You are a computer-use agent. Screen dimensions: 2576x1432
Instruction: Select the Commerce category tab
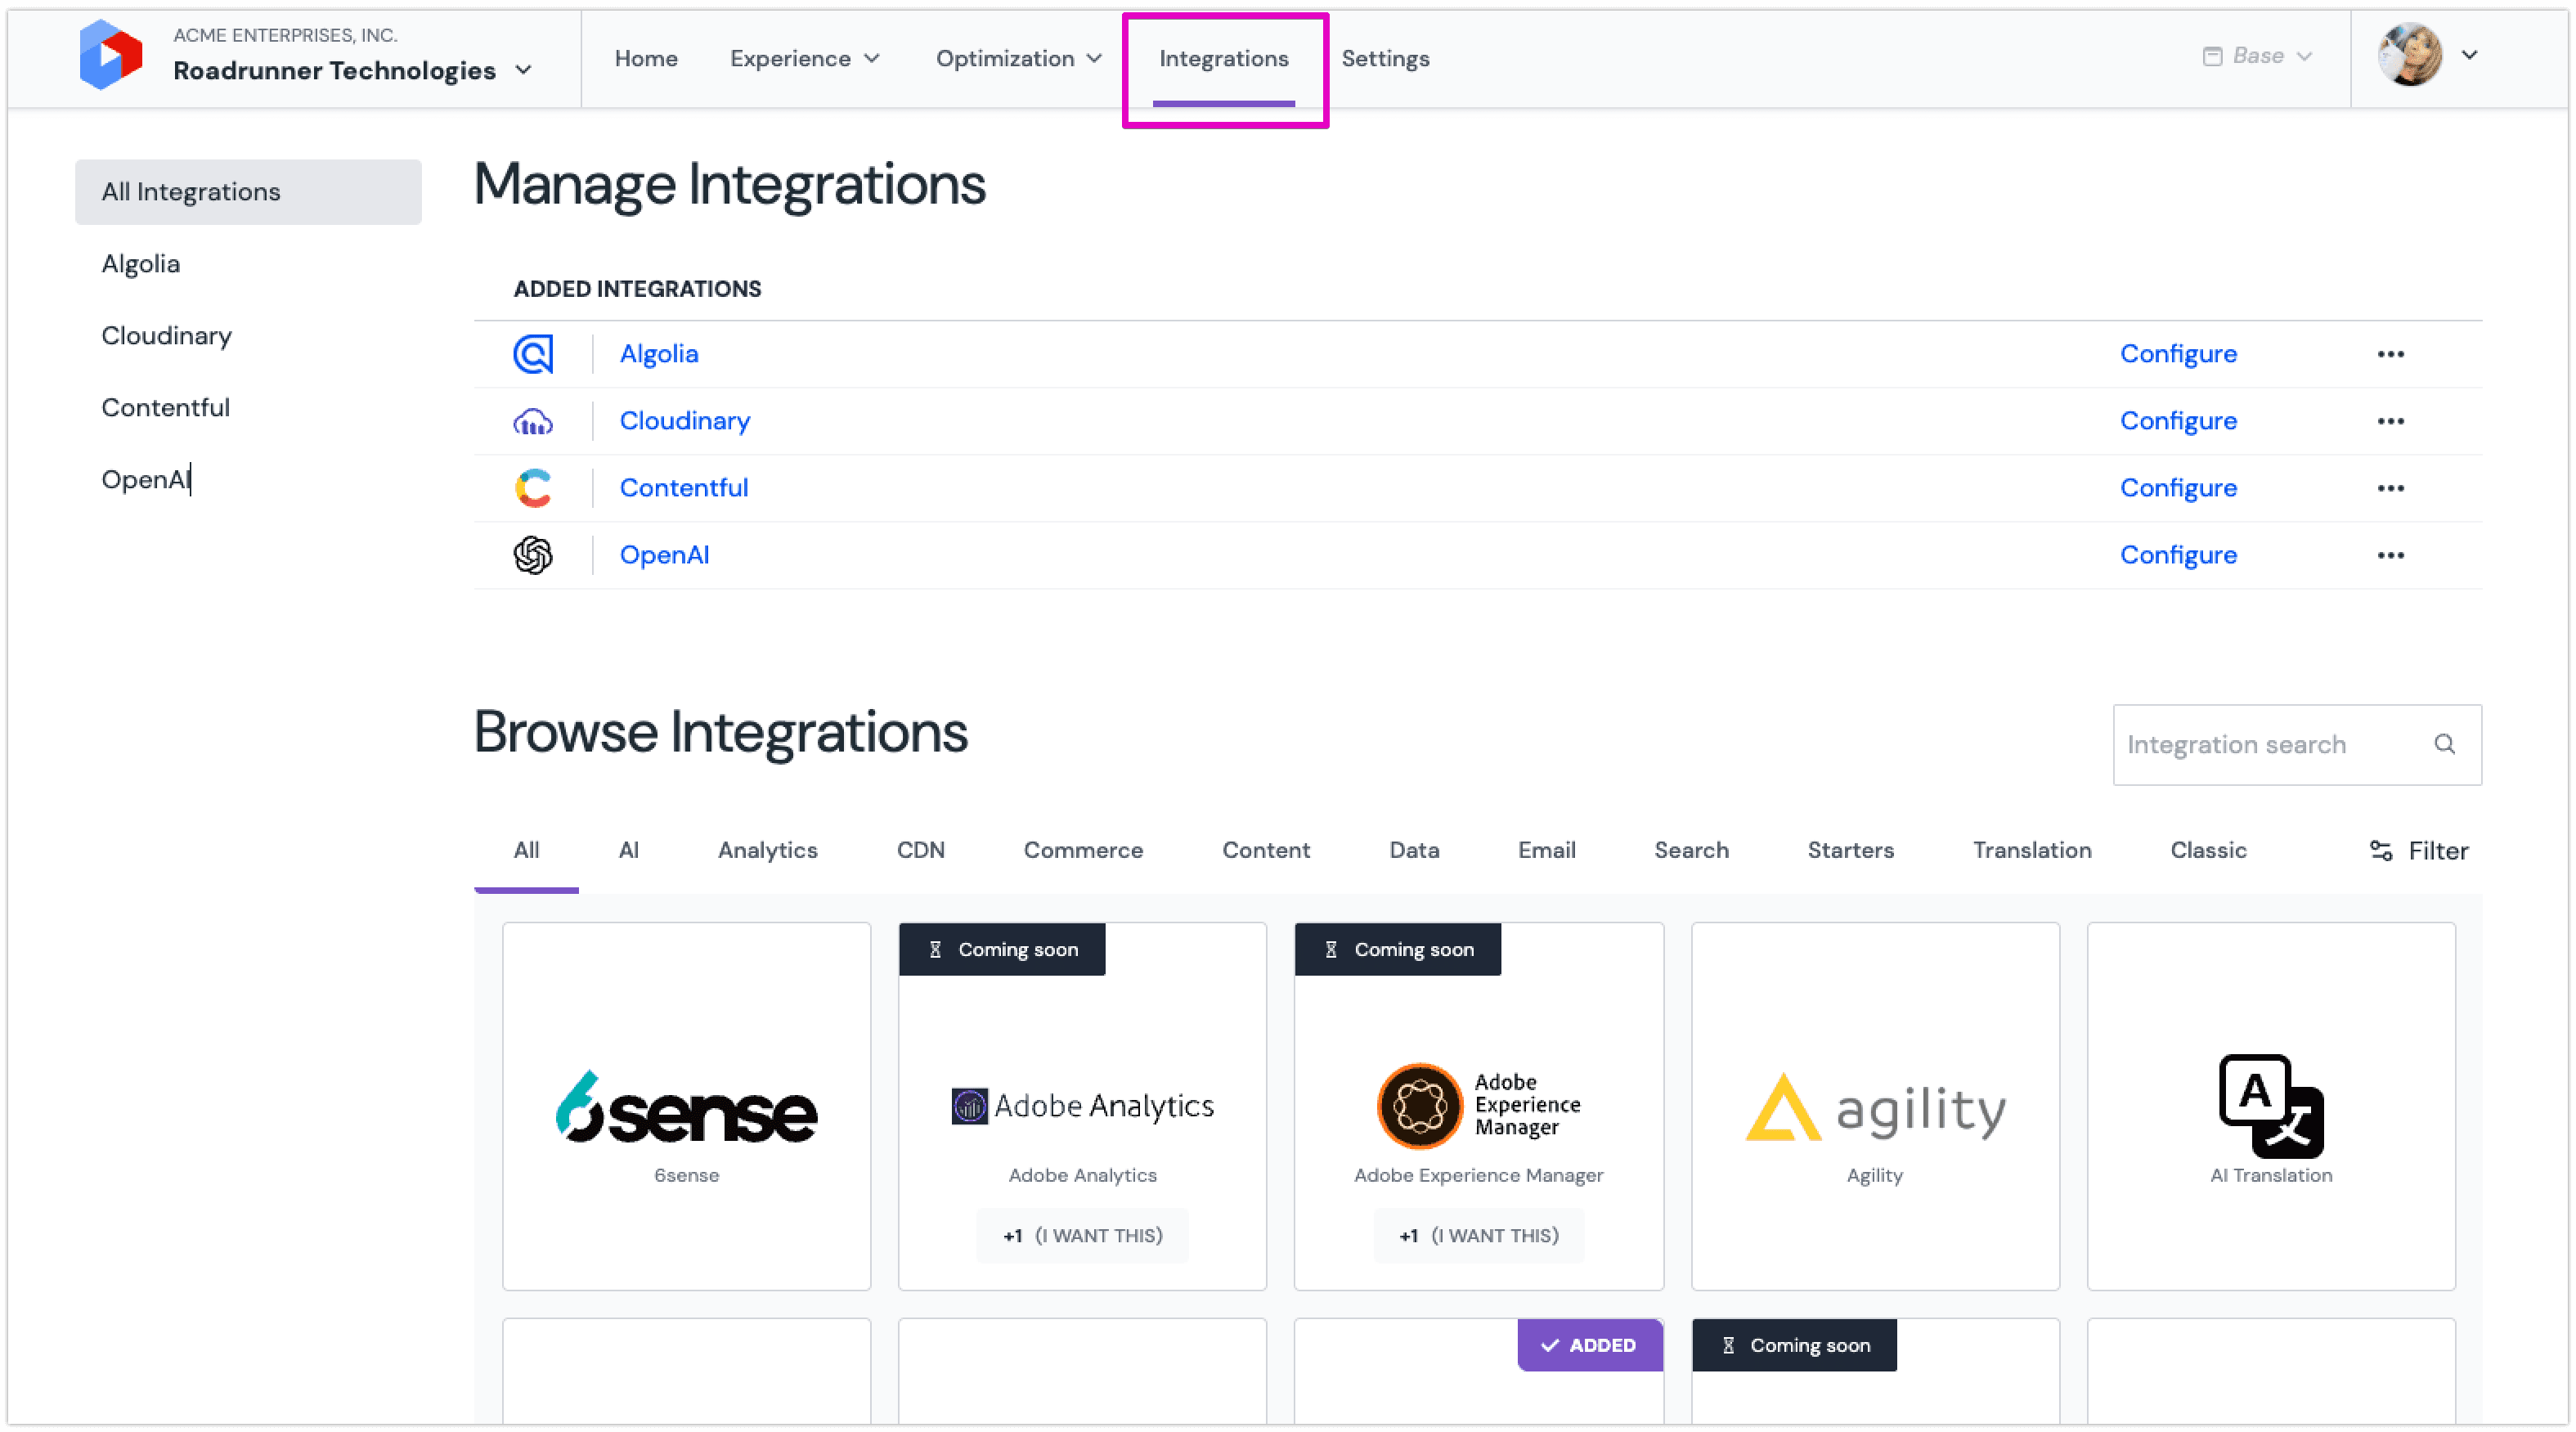click(1083, 850)
